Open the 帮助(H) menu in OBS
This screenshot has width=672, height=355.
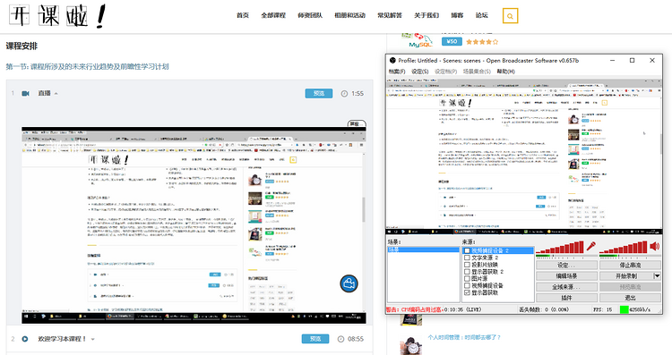click(x=505, y=72)
